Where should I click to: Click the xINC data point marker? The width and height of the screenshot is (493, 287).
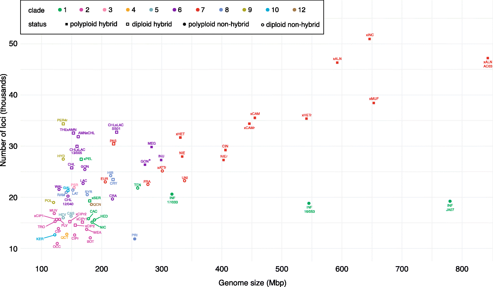(370, 39)
